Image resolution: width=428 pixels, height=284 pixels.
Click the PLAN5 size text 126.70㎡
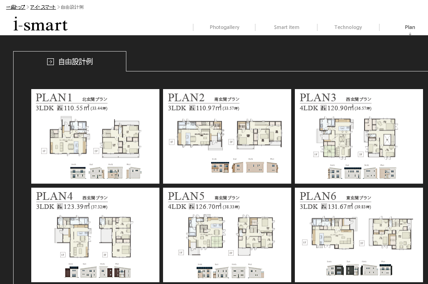coord(208,207)
